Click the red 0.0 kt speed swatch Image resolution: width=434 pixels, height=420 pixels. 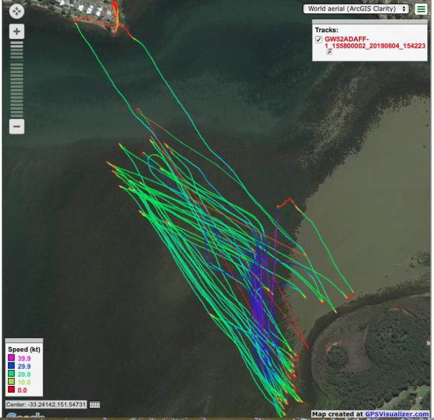click(11, 390)
